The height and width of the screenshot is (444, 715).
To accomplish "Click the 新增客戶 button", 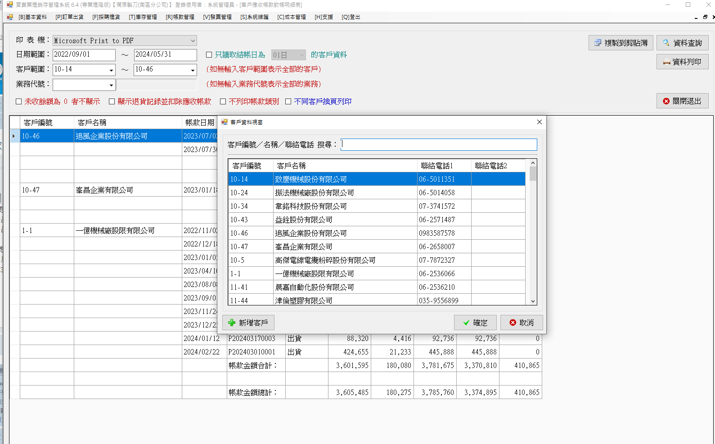I will [248, 323].
